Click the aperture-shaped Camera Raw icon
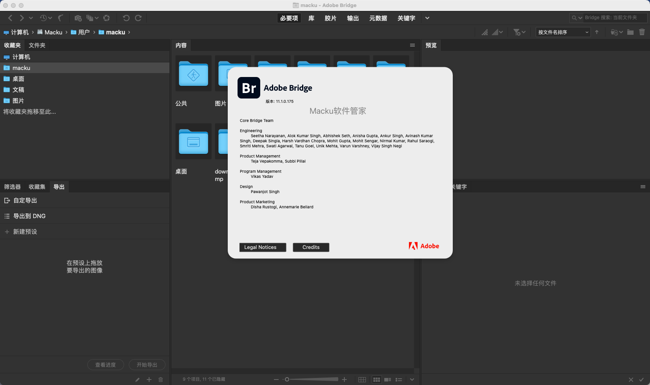 [106, 18]
